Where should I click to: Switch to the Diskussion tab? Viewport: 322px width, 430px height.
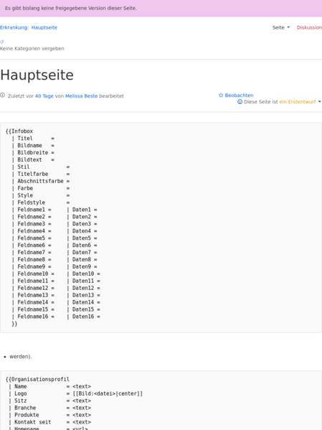point(309,27)
